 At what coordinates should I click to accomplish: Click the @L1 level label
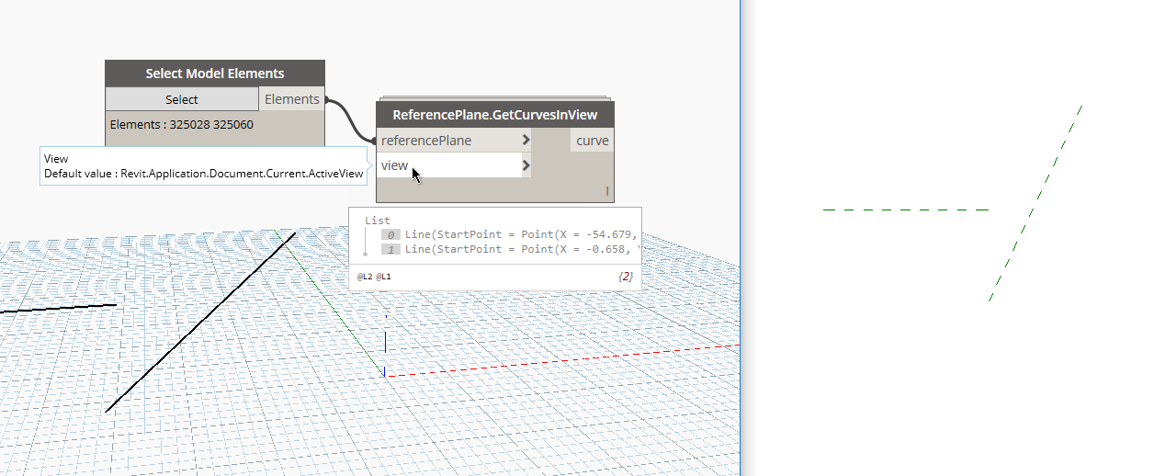pyautogui.click(x=384, y=277)
